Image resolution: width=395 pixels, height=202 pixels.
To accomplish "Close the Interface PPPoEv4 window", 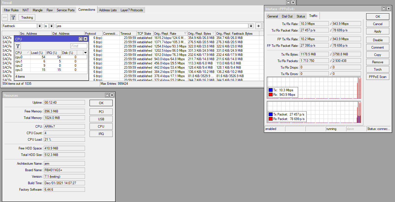I will pos(389,9).
